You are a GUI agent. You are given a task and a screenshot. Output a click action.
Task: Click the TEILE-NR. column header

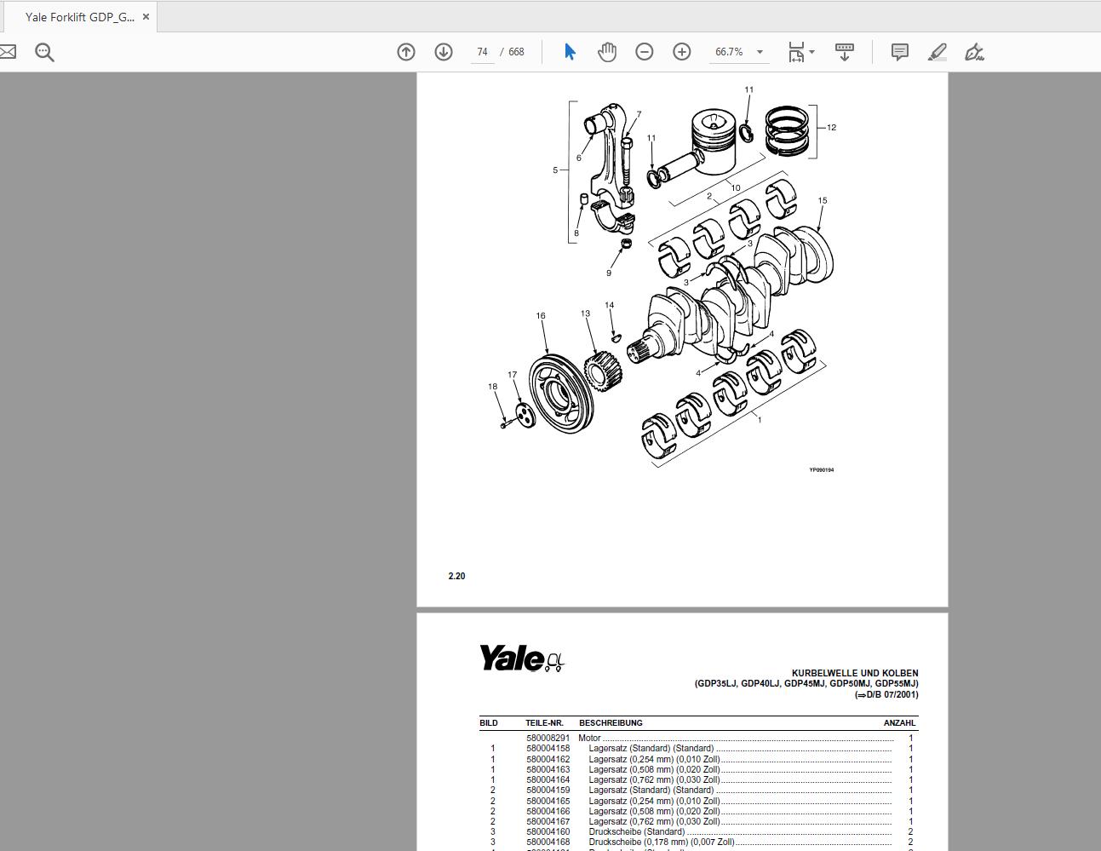tap(544, 723)
